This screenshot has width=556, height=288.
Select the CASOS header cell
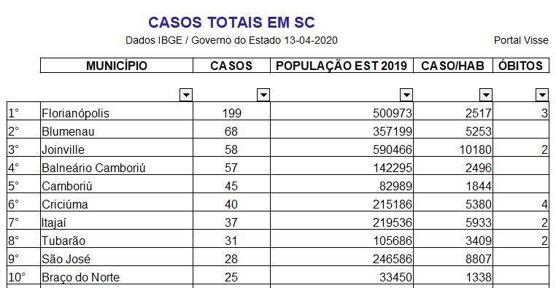point(231,66)
